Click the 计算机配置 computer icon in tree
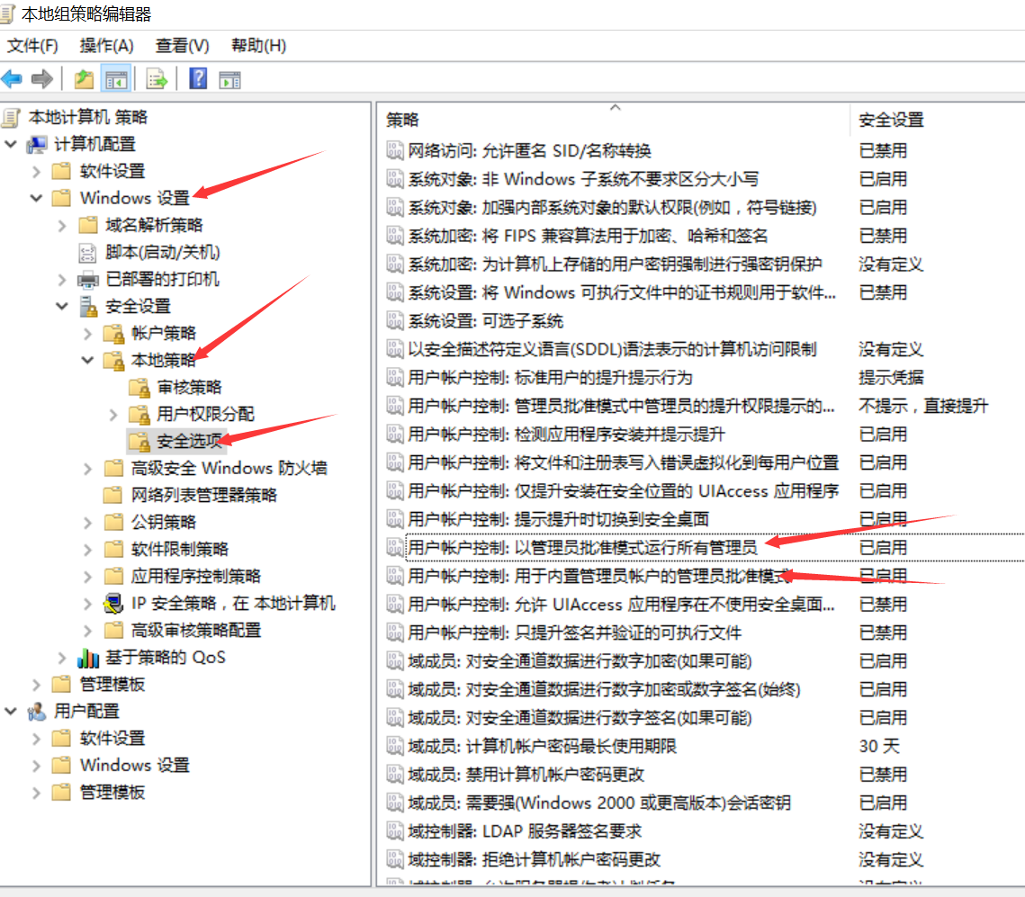This screenshot has height=897, width=1025. pos(37,144)
